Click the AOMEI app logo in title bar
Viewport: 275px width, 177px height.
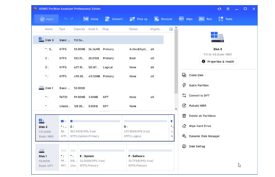(x=35, y=9)
